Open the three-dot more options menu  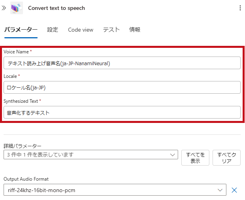tap(240, 8)
